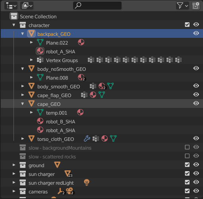Image resolution: width=203 pixels, height=199 pixels.
Task: Uncheck the character collection checkbox
Action: [x=187, y=25]
